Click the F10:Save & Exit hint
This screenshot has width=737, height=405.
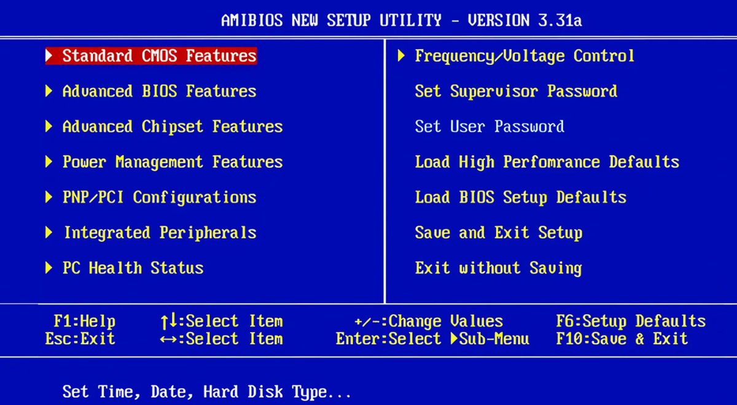tap(622, 339)
